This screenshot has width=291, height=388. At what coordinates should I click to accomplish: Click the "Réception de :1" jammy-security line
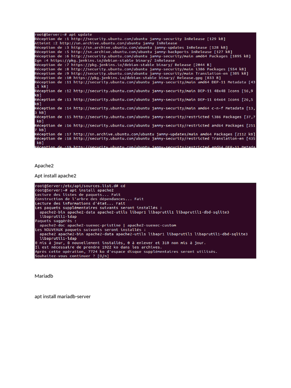pos(130,39)
